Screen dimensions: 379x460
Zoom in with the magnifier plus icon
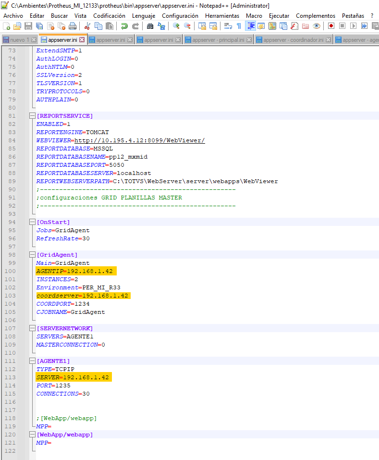click(176, 26)
